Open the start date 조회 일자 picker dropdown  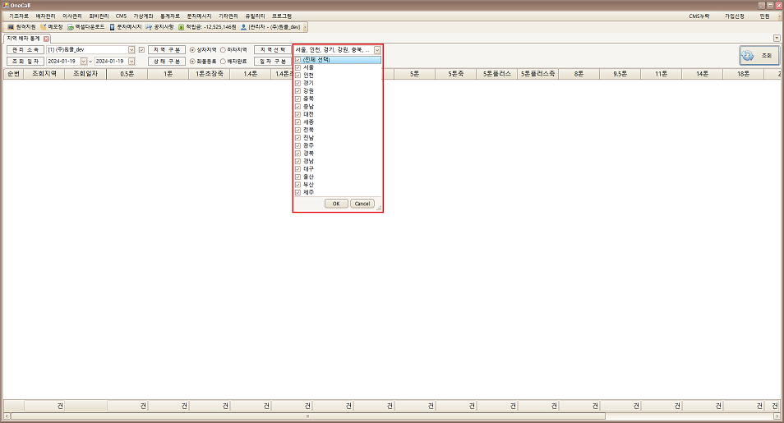pyautogui.click(x=84, y=61)
